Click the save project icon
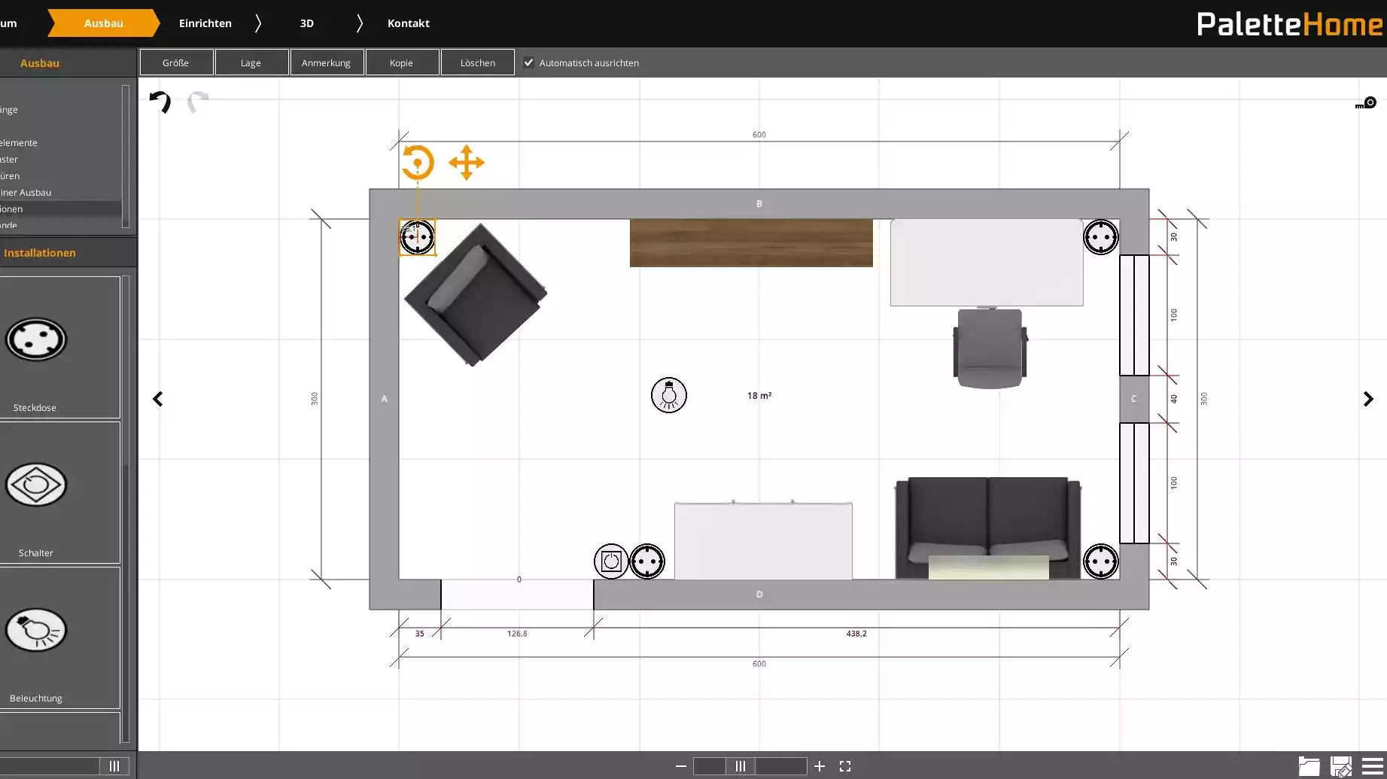The image size is (1387, 779). [x=1340, y=766]
